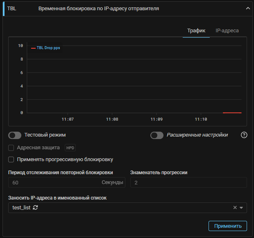
Task: Switch to the Трафик tab
Action: (196, 31)
